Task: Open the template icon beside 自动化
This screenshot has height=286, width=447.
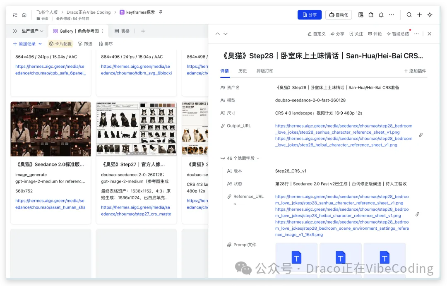Action: pos(360,15)
